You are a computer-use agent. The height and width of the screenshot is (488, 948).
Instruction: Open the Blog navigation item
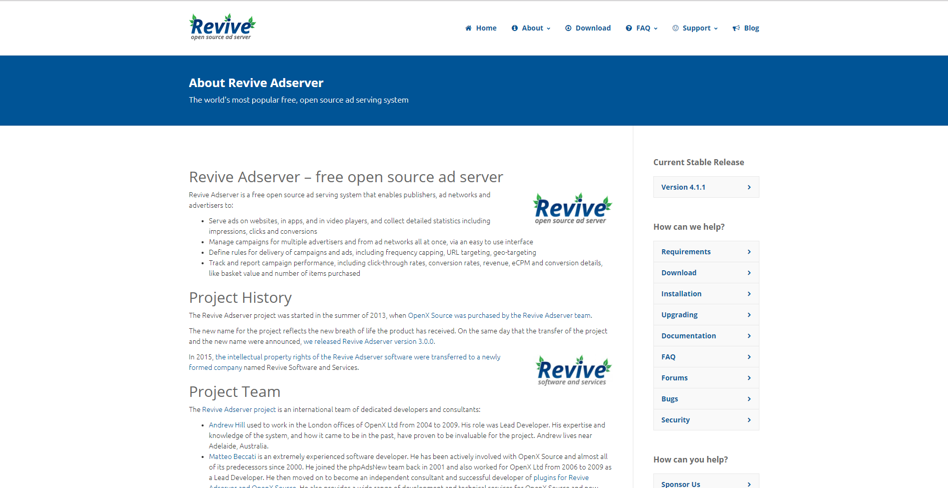[746, 28]
